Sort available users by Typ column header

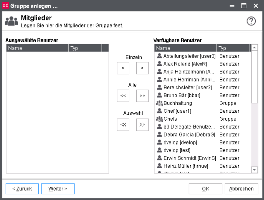click(x=233, y=48)
